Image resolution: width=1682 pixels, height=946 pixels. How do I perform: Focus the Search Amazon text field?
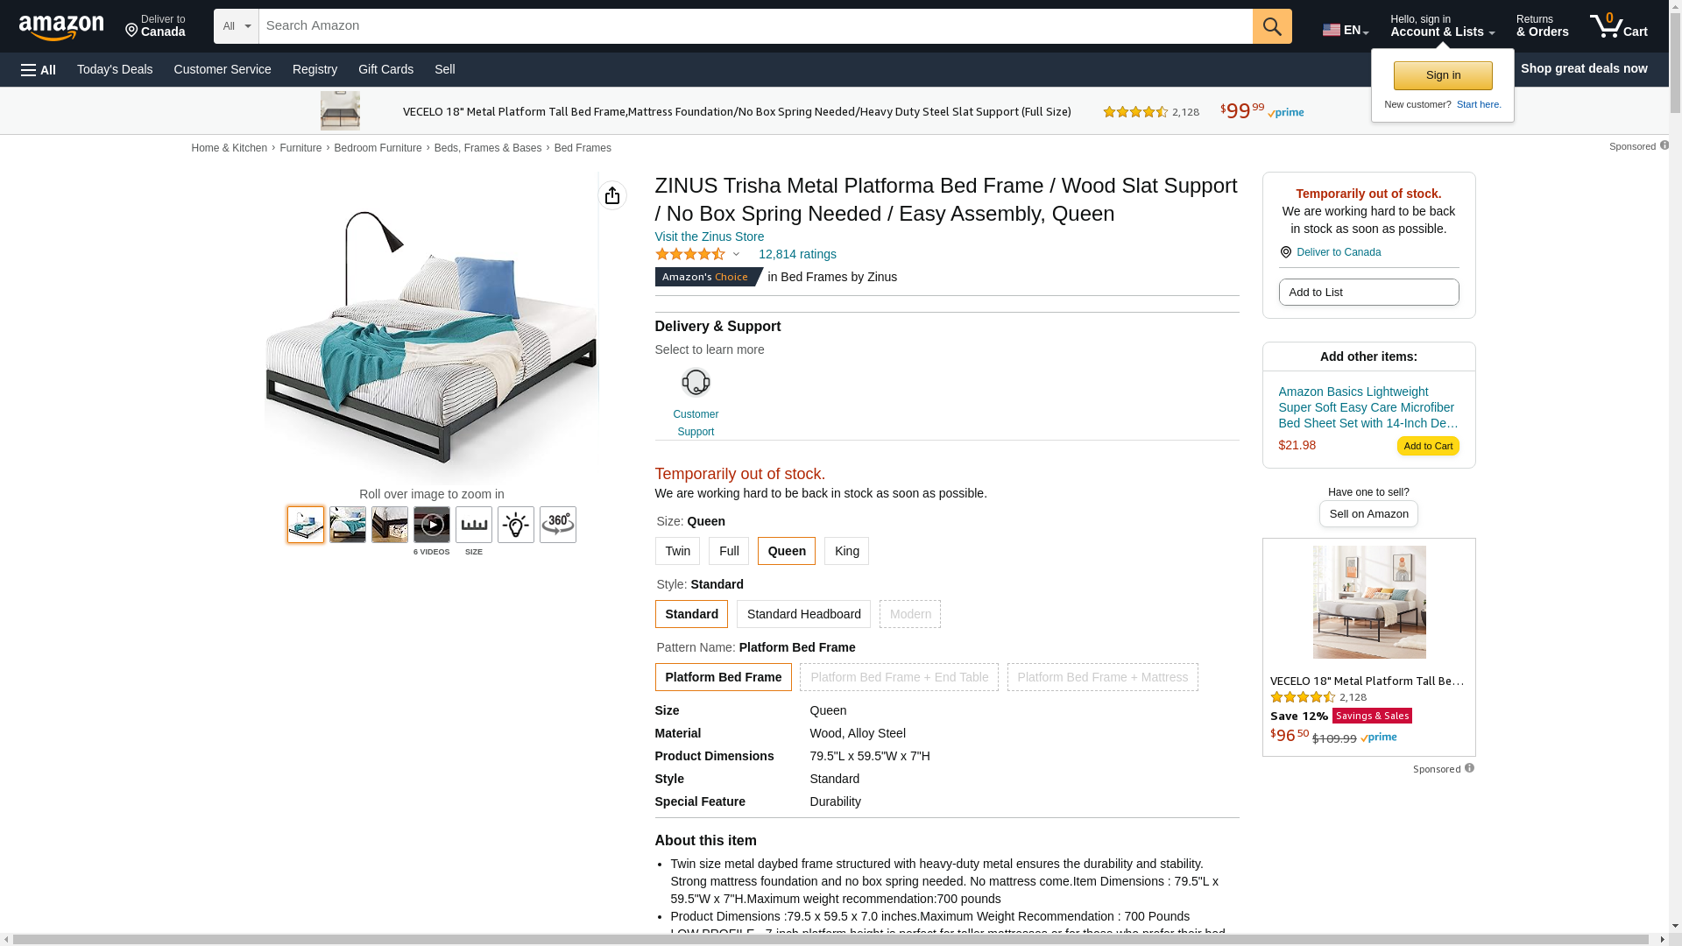pos(755,26)
